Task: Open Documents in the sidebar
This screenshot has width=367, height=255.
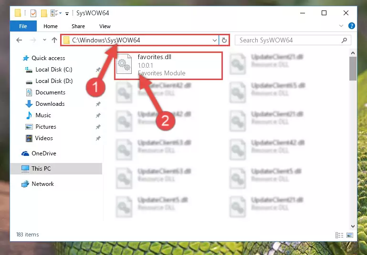Action: coord(50,92)
